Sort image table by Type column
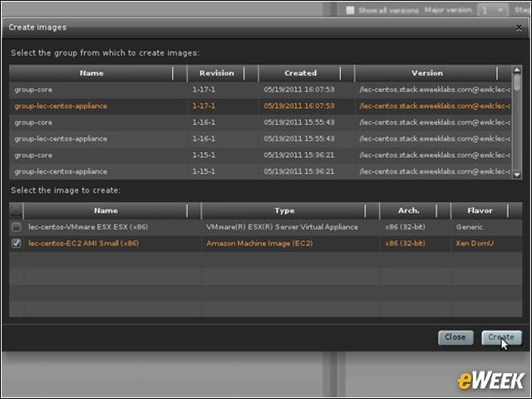Image resolution: width=532 pixels, height=399 pixels. coord(284,210)
